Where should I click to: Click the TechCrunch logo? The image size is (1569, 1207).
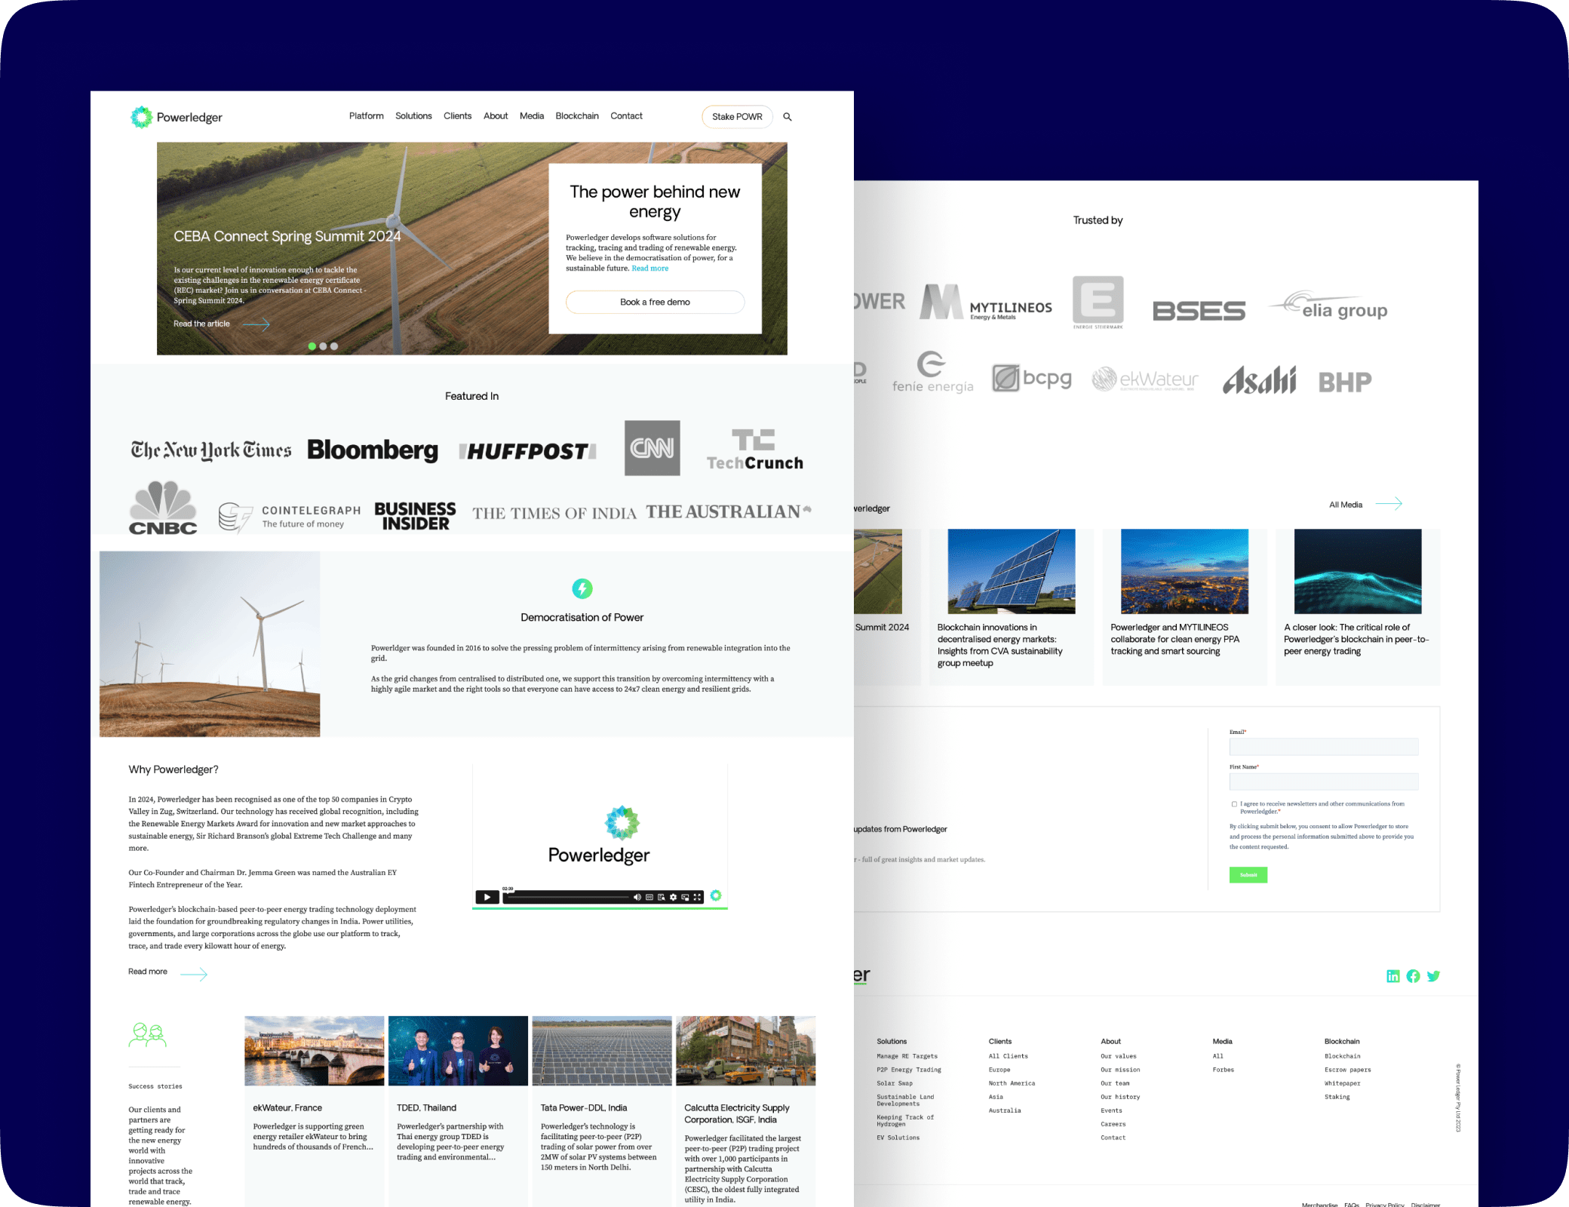point(754,450)
